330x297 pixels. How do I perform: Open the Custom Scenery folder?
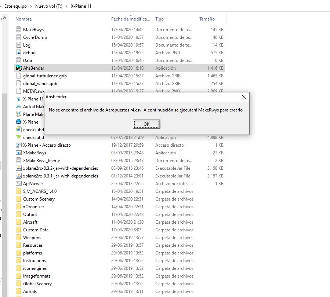[x=39, y=199]
